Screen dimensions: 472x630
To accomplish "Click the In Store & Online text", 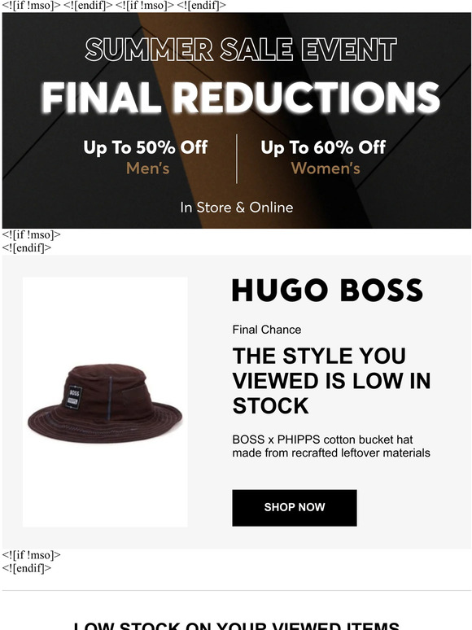I will point(237,208).
